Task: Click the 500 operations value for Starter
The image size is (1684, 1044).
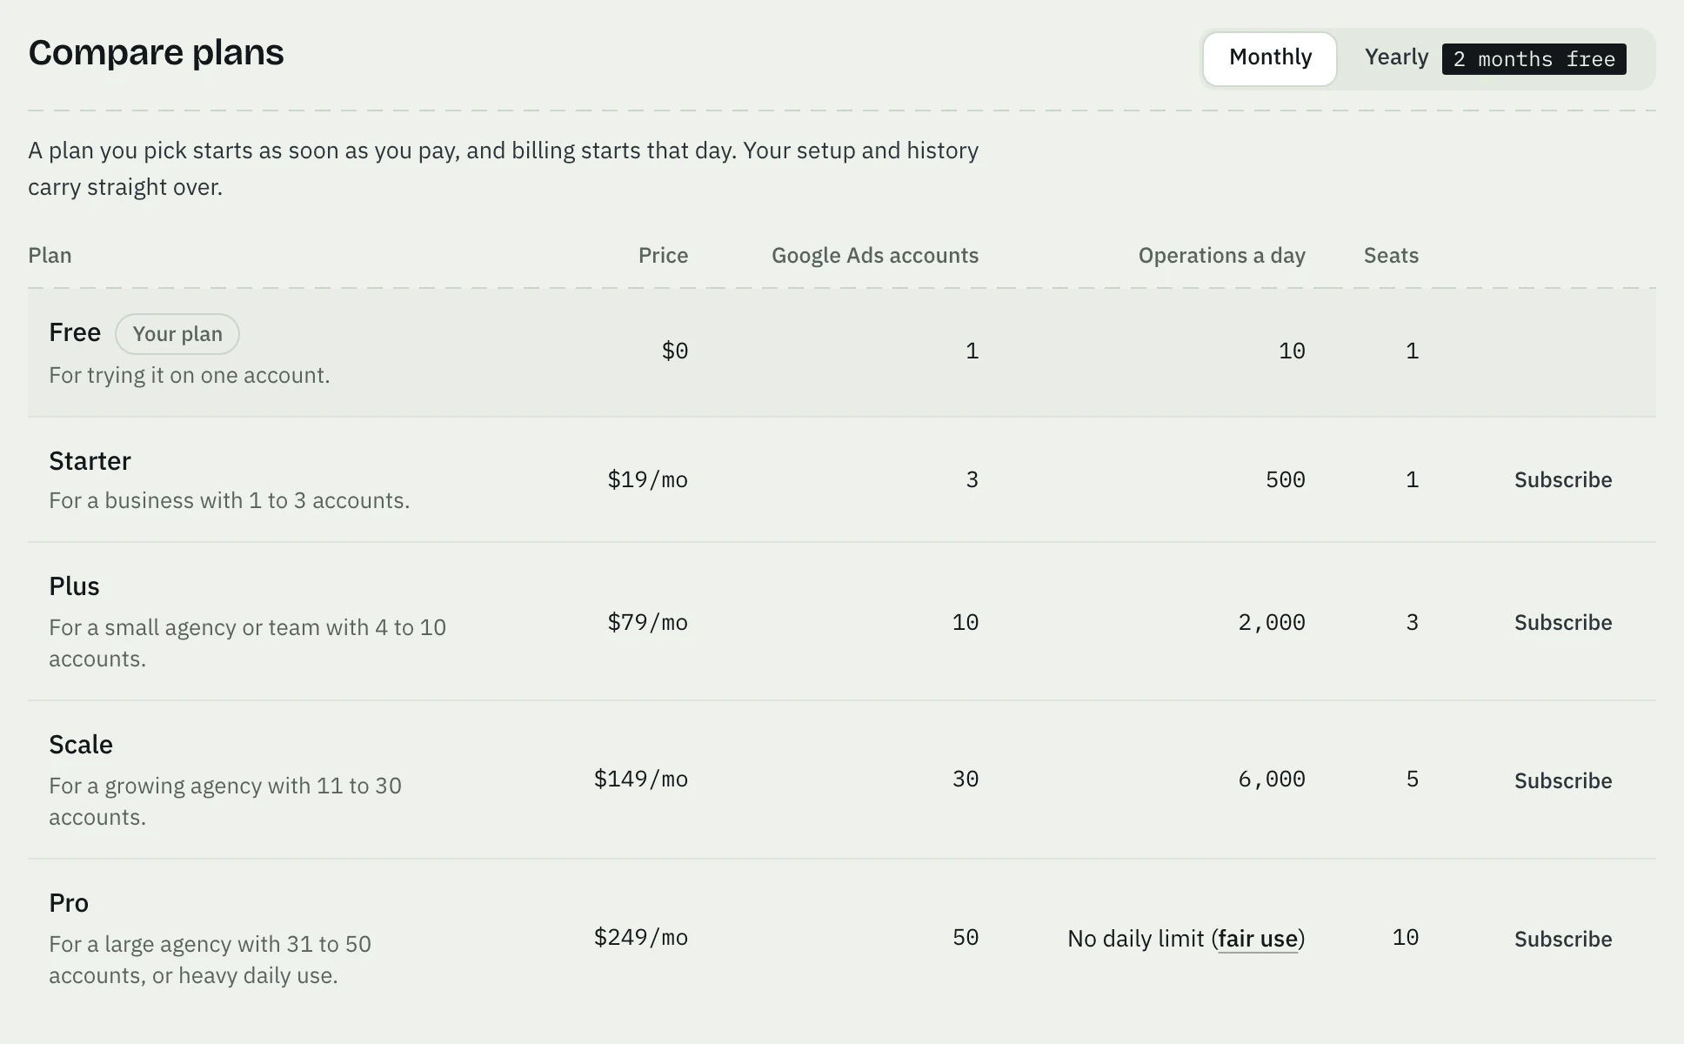Action: click(x=1285, y=480)
